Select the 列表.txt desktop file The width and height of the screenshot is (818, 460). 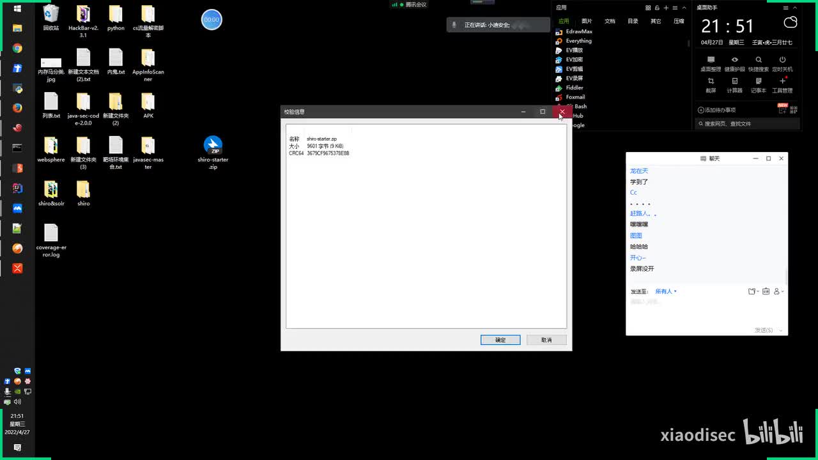pyautogui.click(x=51, y=105)
